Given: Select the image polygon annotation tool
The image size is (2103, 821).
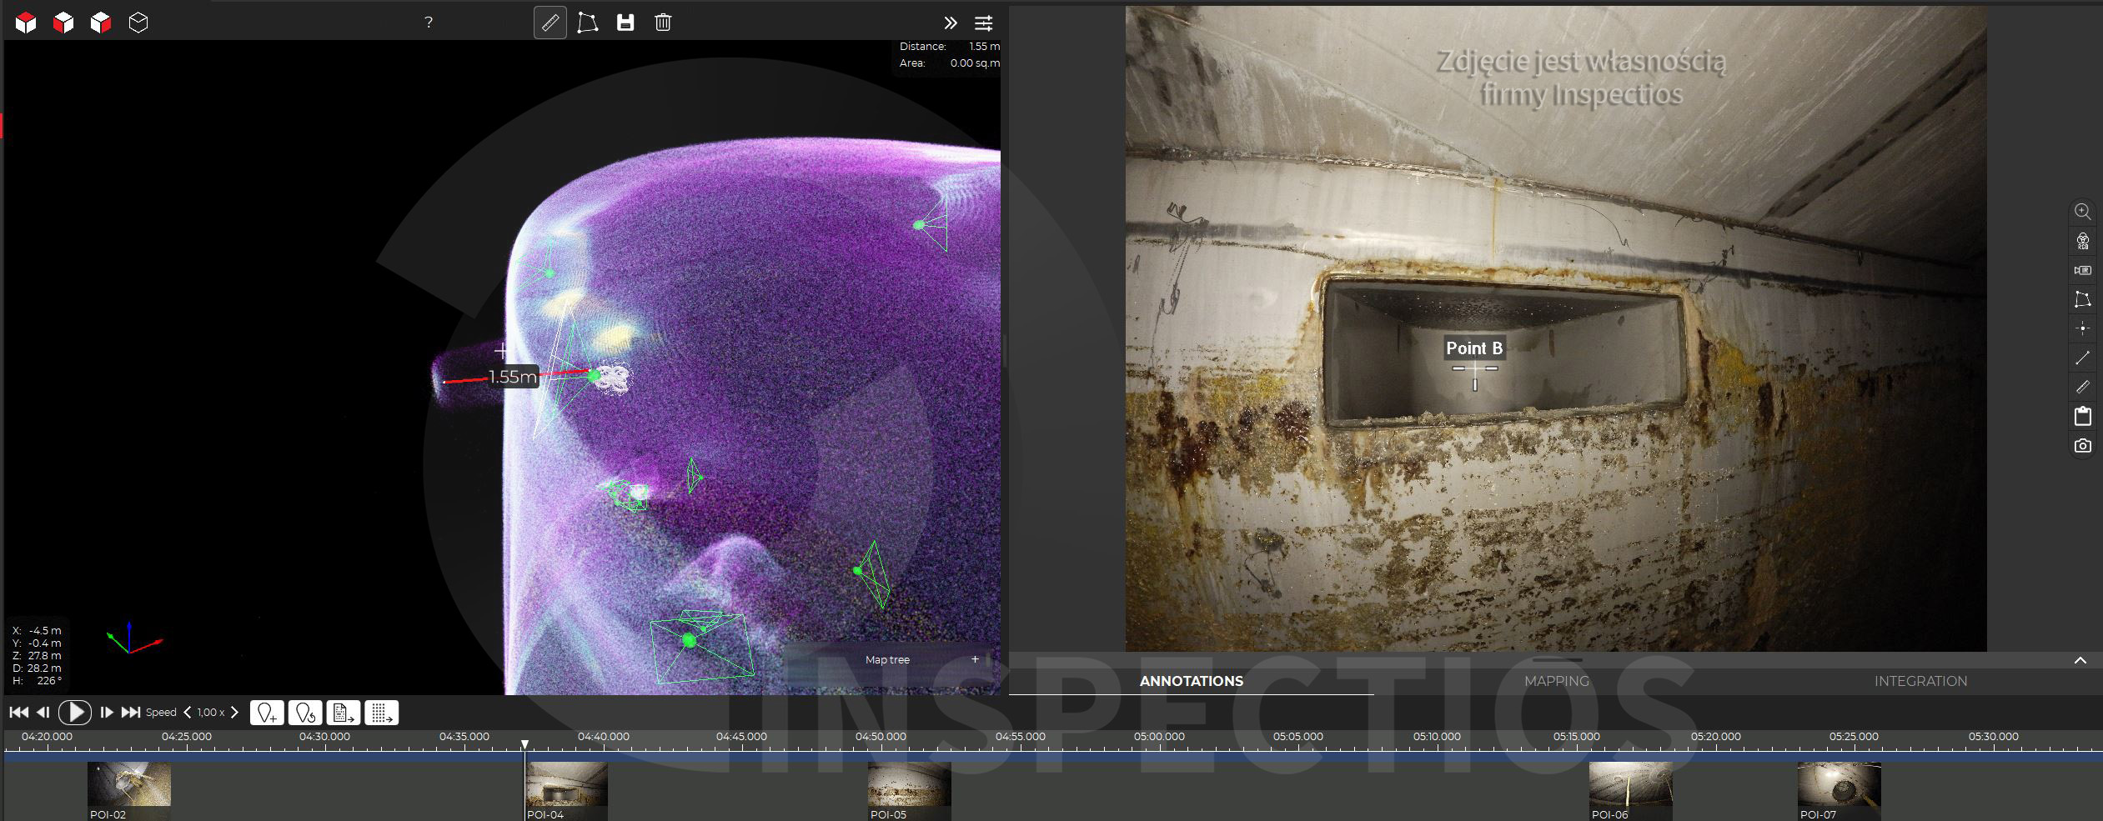Looking at the screenshot, I should tap(2083, 299).
